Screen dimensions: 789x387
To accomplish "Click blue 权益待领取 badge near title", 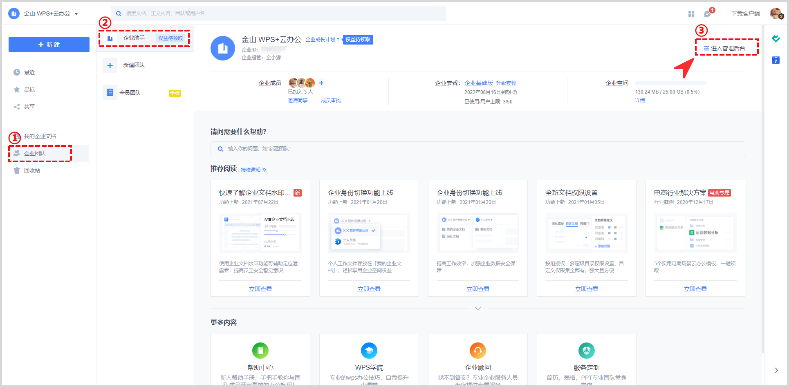I will coord(358,40).
